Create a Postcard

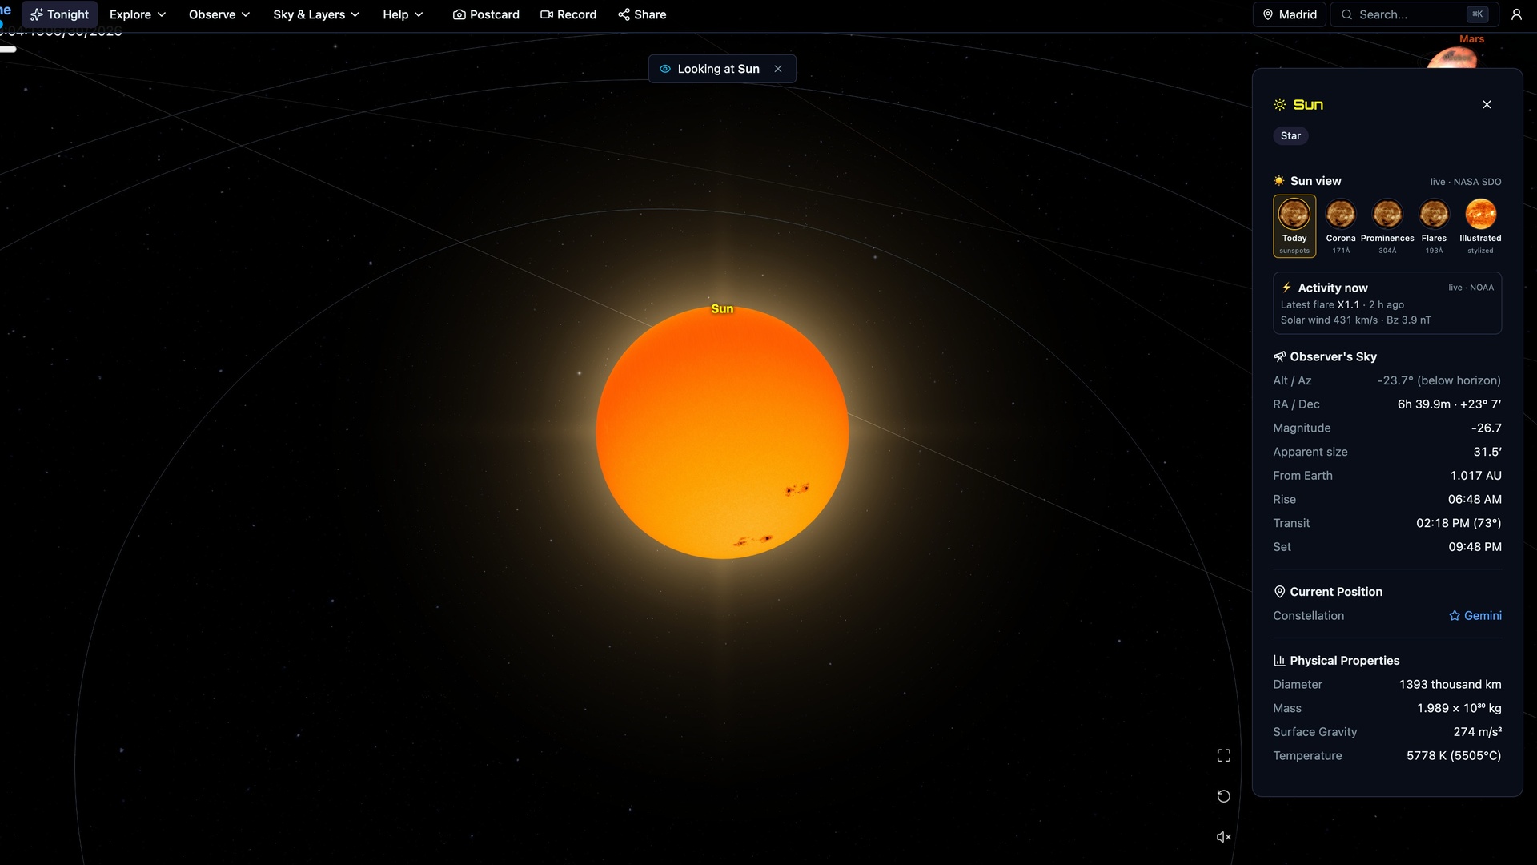[x=486, y=14]
